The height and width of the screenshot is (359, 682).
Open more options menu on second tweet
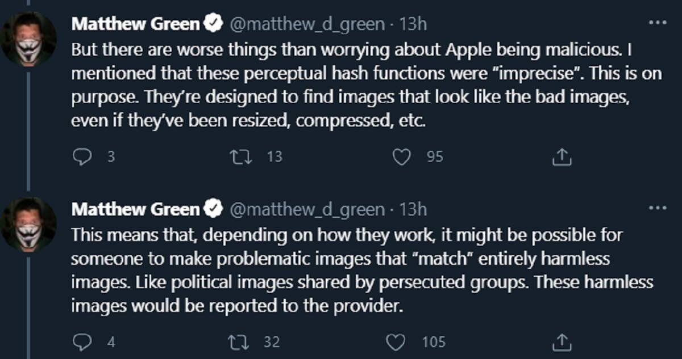pyautogui.click(x=656, y=208)
